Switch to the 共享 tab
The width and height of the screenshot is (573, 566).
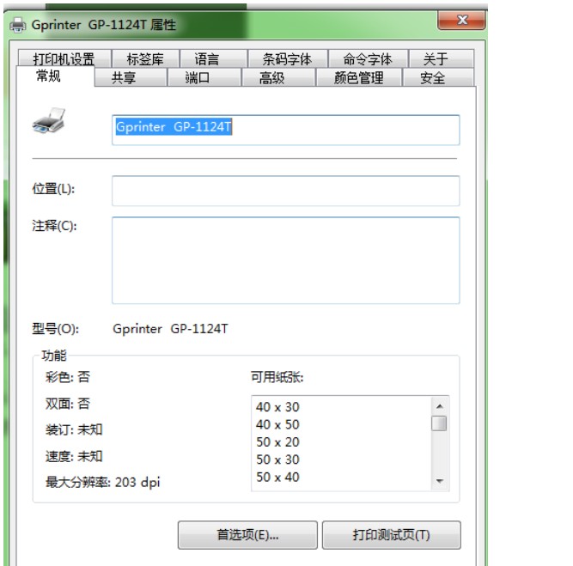(x=131, y=77)
